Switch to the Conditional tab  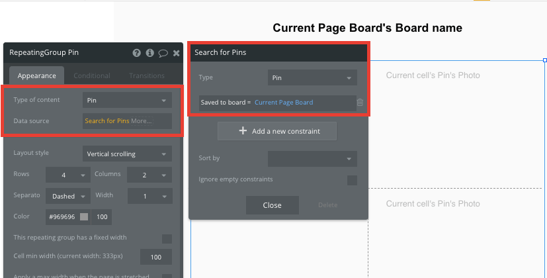[92, 75]
